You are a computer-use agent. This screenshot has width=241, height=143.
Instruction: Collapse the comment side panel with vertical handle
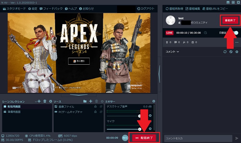(159, 74)
